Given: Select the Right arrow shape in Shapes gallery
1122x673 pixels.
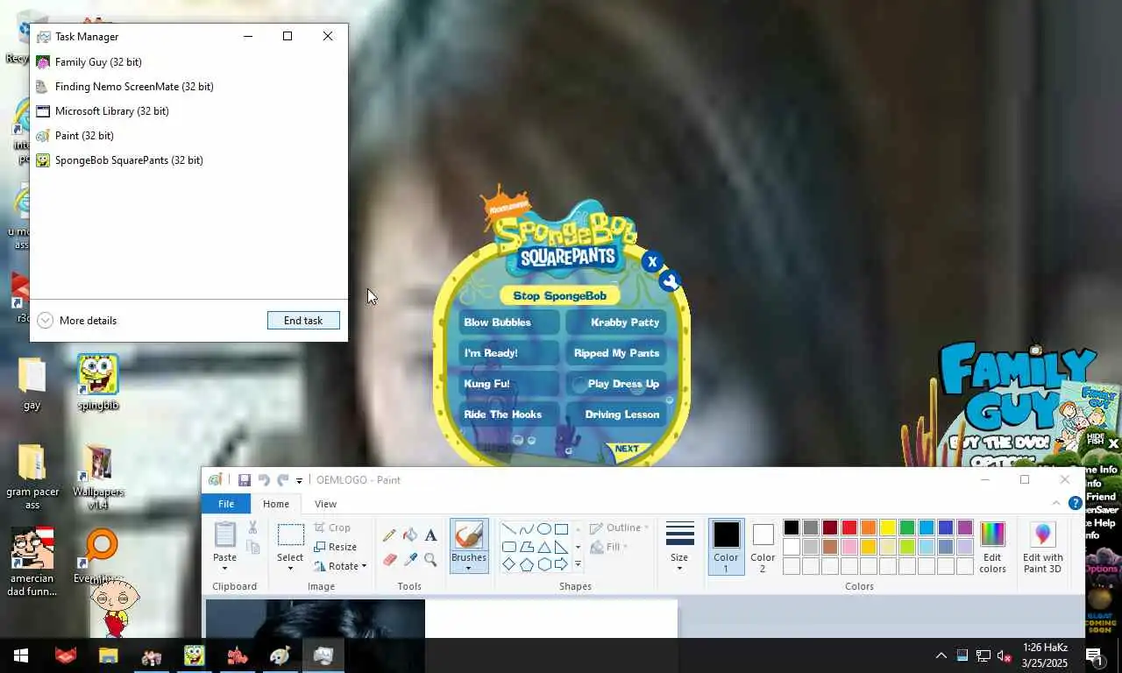Looking at the screenshot, I should (x=561, y=564).
